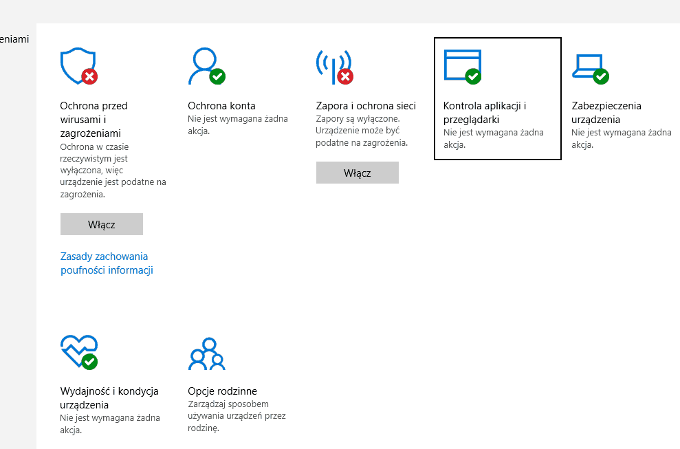Click the status text under Ochrona konta
Screen dimensions: 680x449
click(x=238, y=124)
